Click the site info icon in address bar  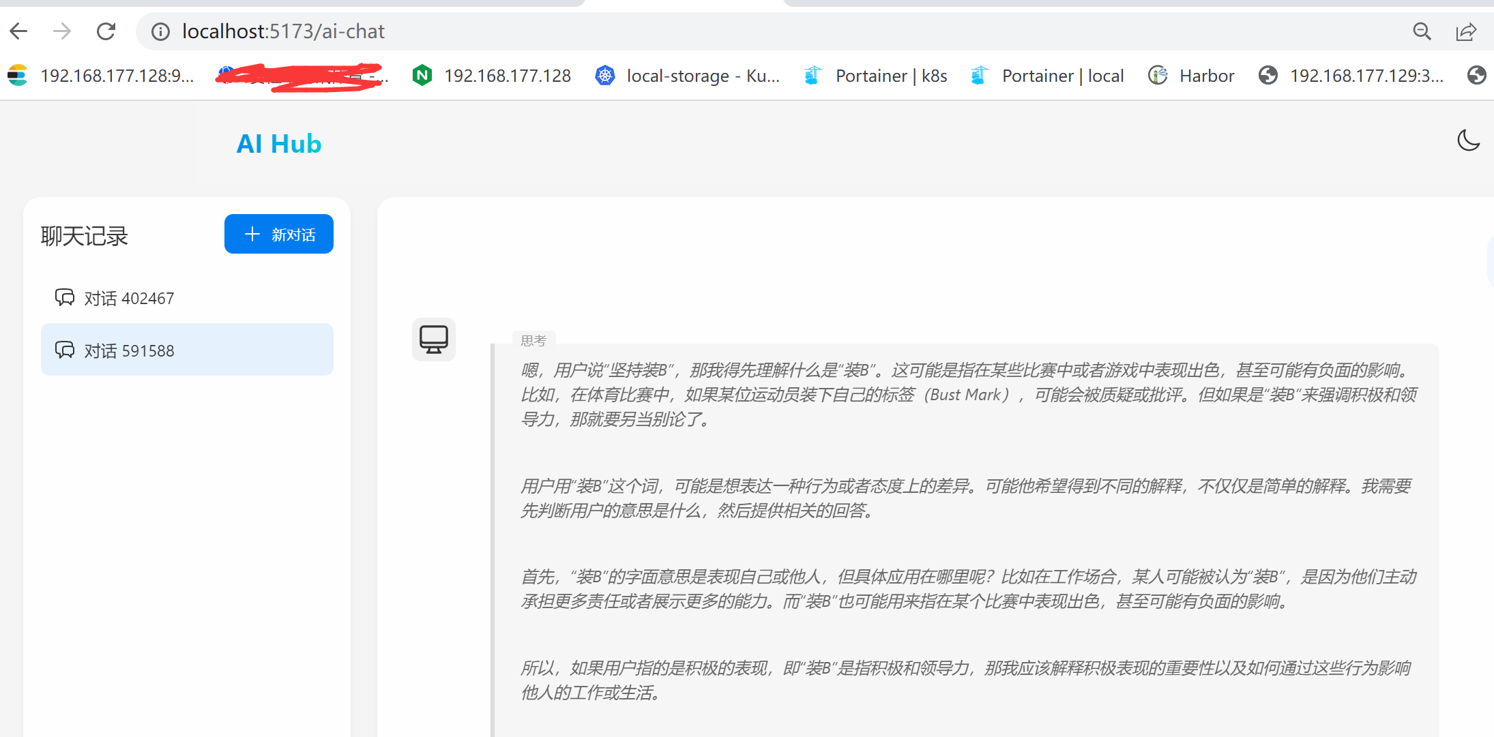click(160, 31)
